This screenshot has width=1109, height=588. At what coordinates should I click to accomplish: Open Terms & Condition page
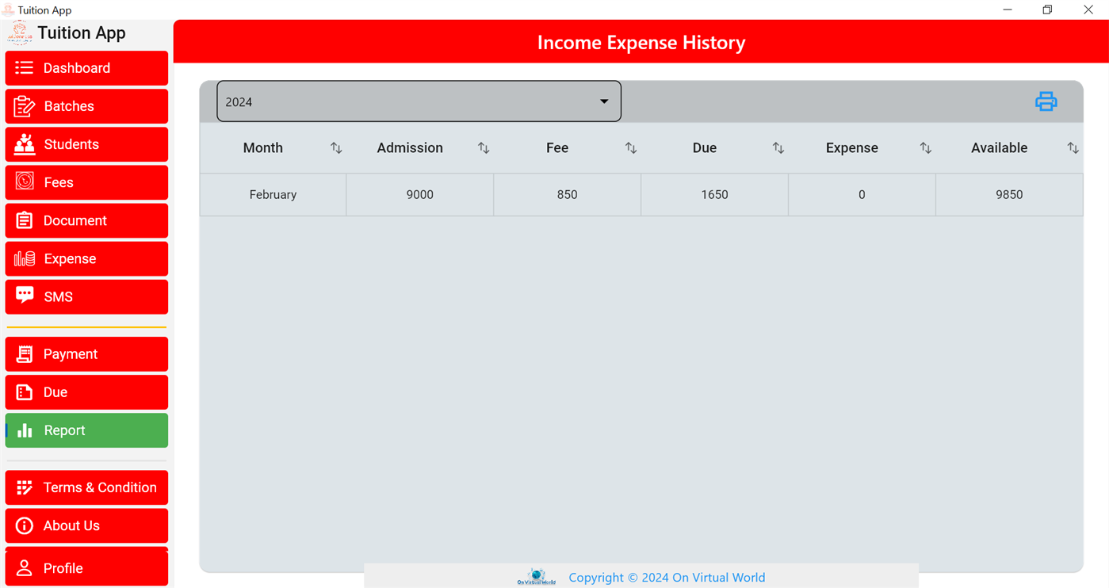point(86,487)
